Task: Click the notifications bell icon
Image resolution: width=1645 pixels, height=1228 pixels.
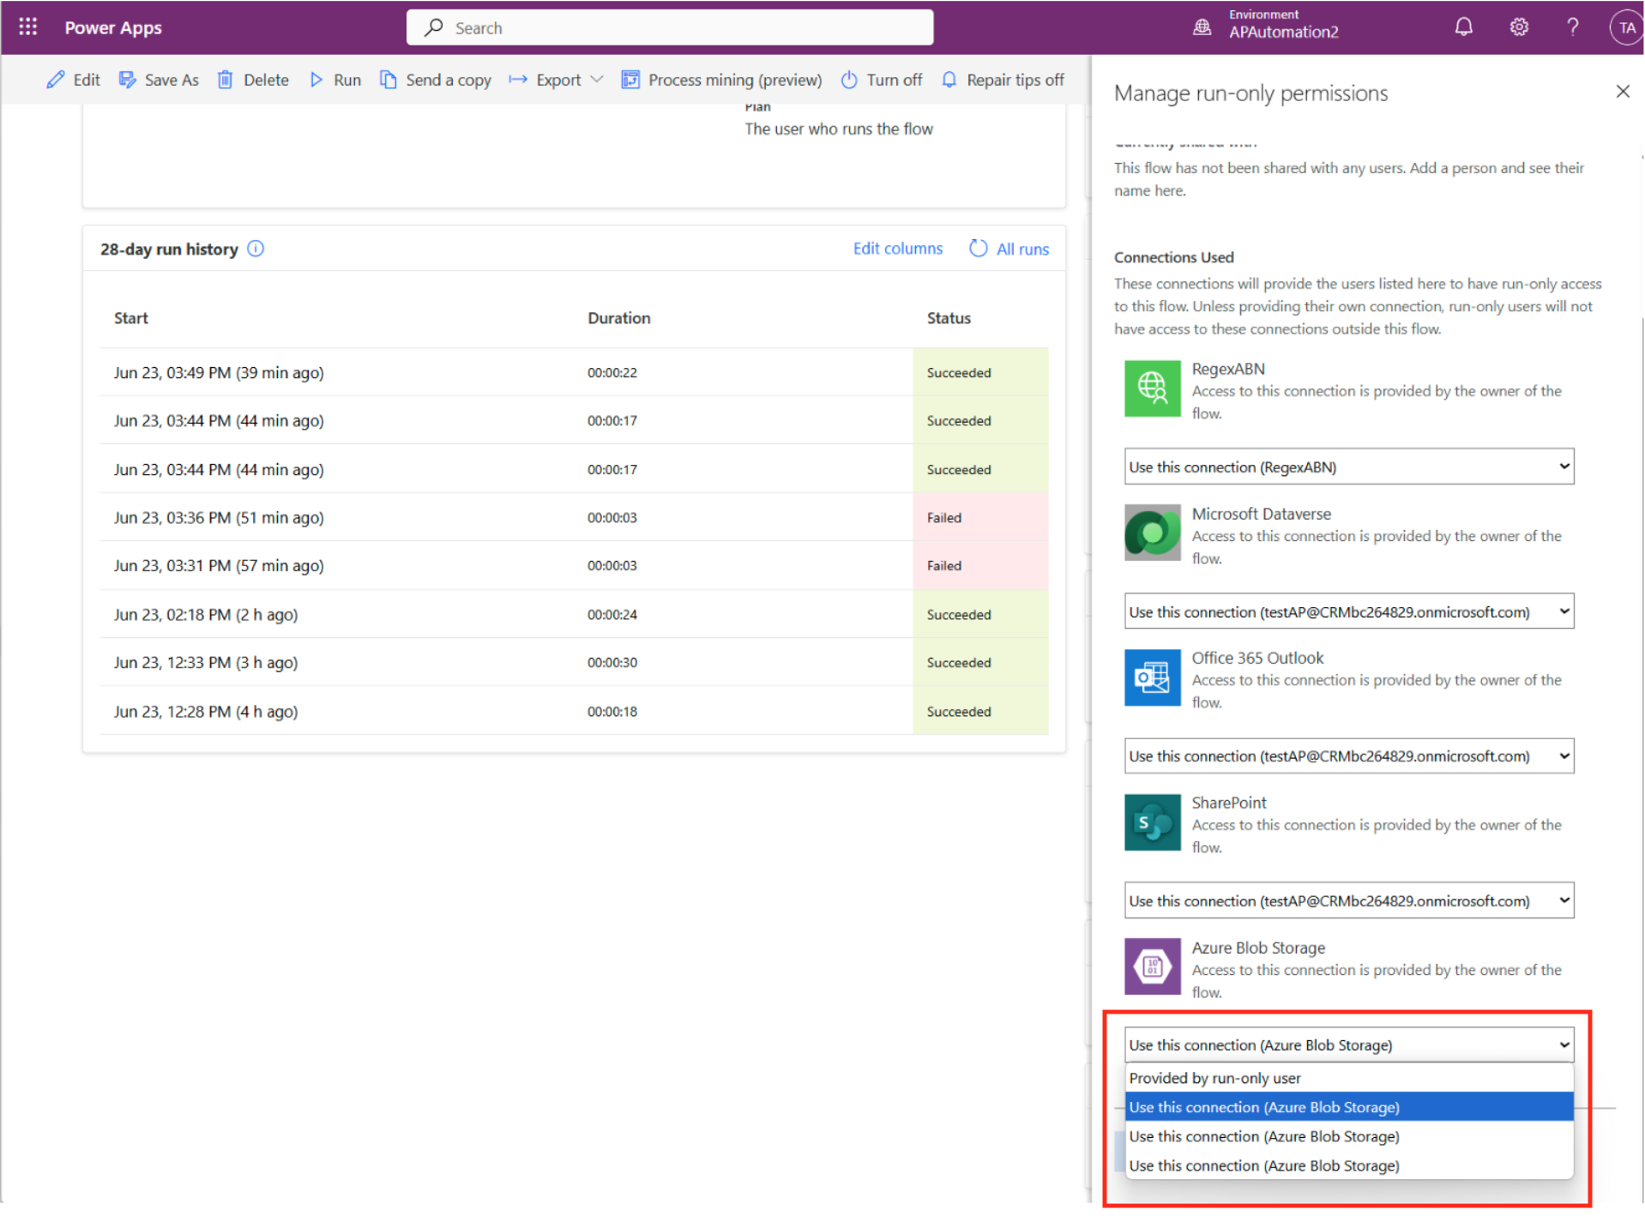Action: [1463, 27]
